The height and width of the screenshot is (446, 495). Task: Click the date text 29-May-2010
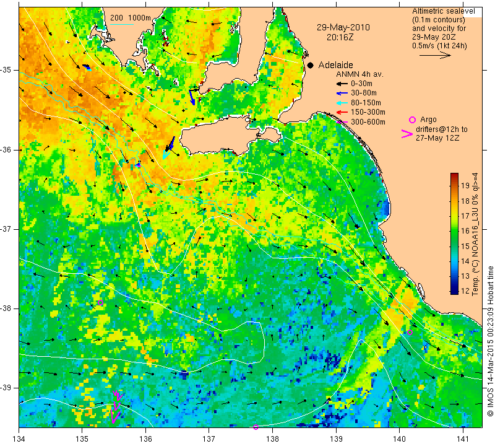click(343, 27)
